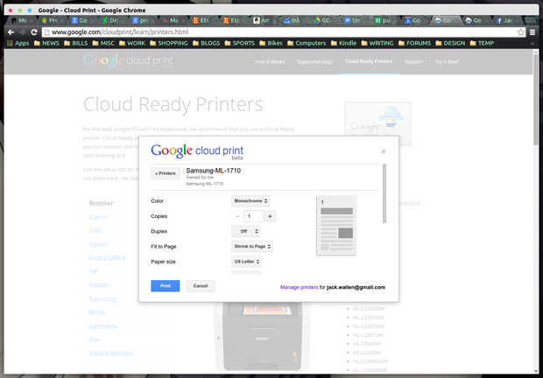Open the Try it Now nav item
The width and height of the screenshot is (543, 378).
click(x=447, y=61)
